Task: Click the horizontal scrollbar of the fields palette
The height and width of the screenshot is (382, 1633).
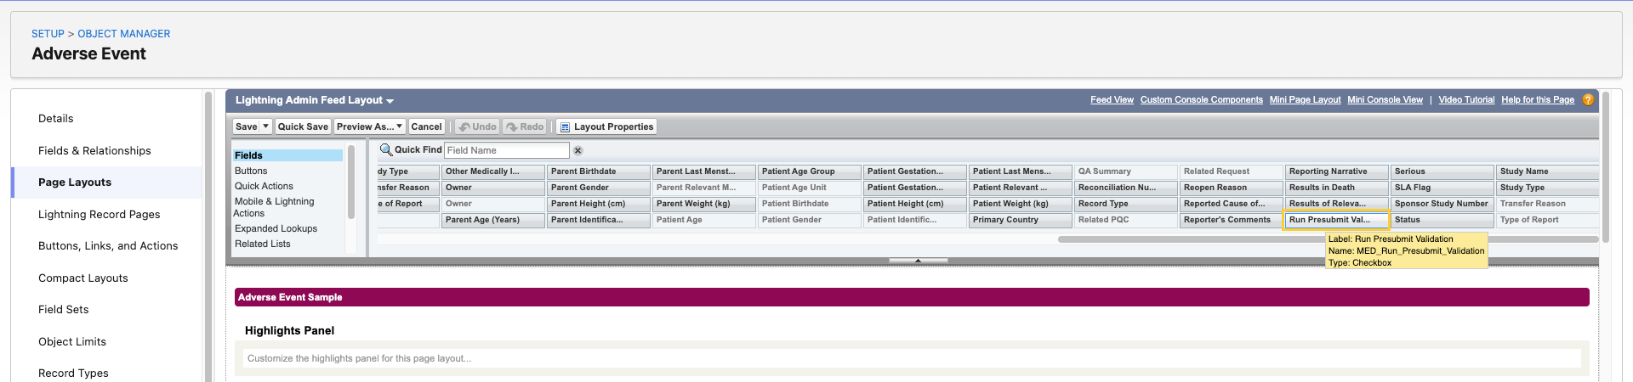Action: click(x=1327, y=239)
